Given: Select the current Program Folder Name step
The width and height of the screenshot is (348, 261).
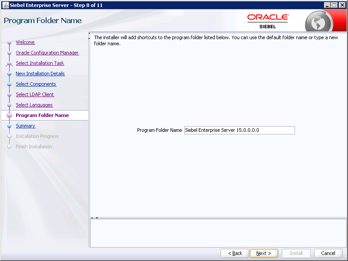Looking at the screenshot, I should 42,115.
